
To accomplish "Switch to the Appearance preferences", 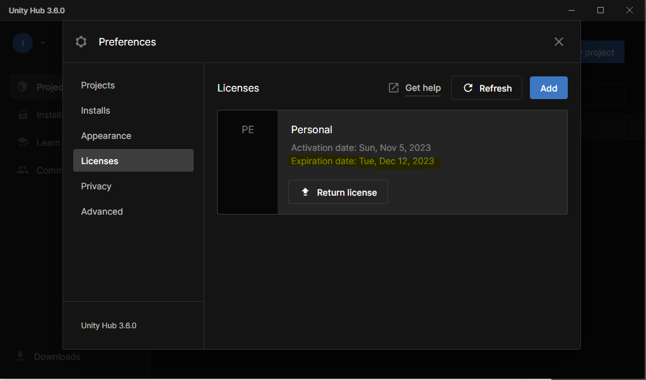I will click(133, 136).
